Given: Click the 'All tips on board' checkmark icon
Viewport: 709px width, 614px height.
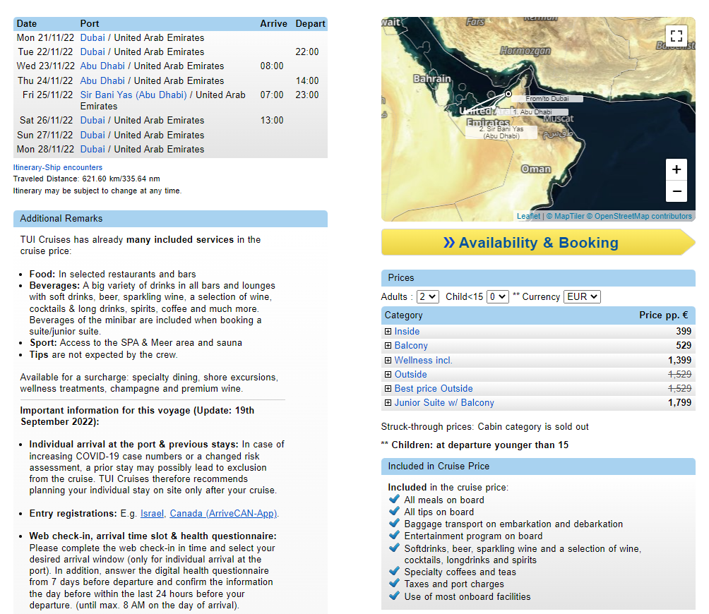Looking at the screenshot, I should pos(394,512).
